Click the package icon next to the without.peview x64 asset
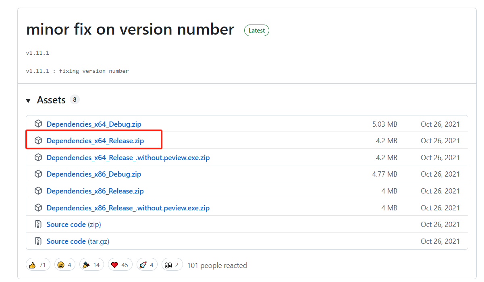 pos(38,157)
